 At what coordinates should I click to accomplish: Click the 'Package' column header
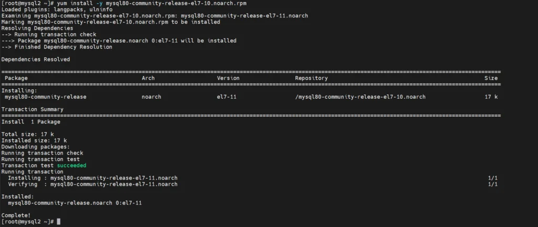tap(16, 78)
